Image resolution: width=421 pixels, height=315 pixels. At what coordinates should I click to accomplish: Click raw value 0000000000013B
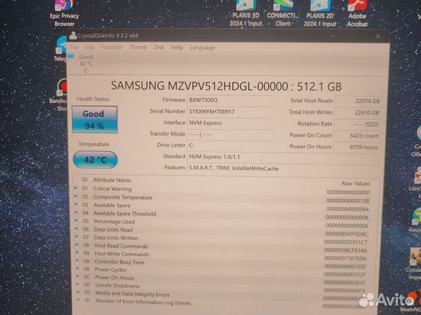pos(348,201)
